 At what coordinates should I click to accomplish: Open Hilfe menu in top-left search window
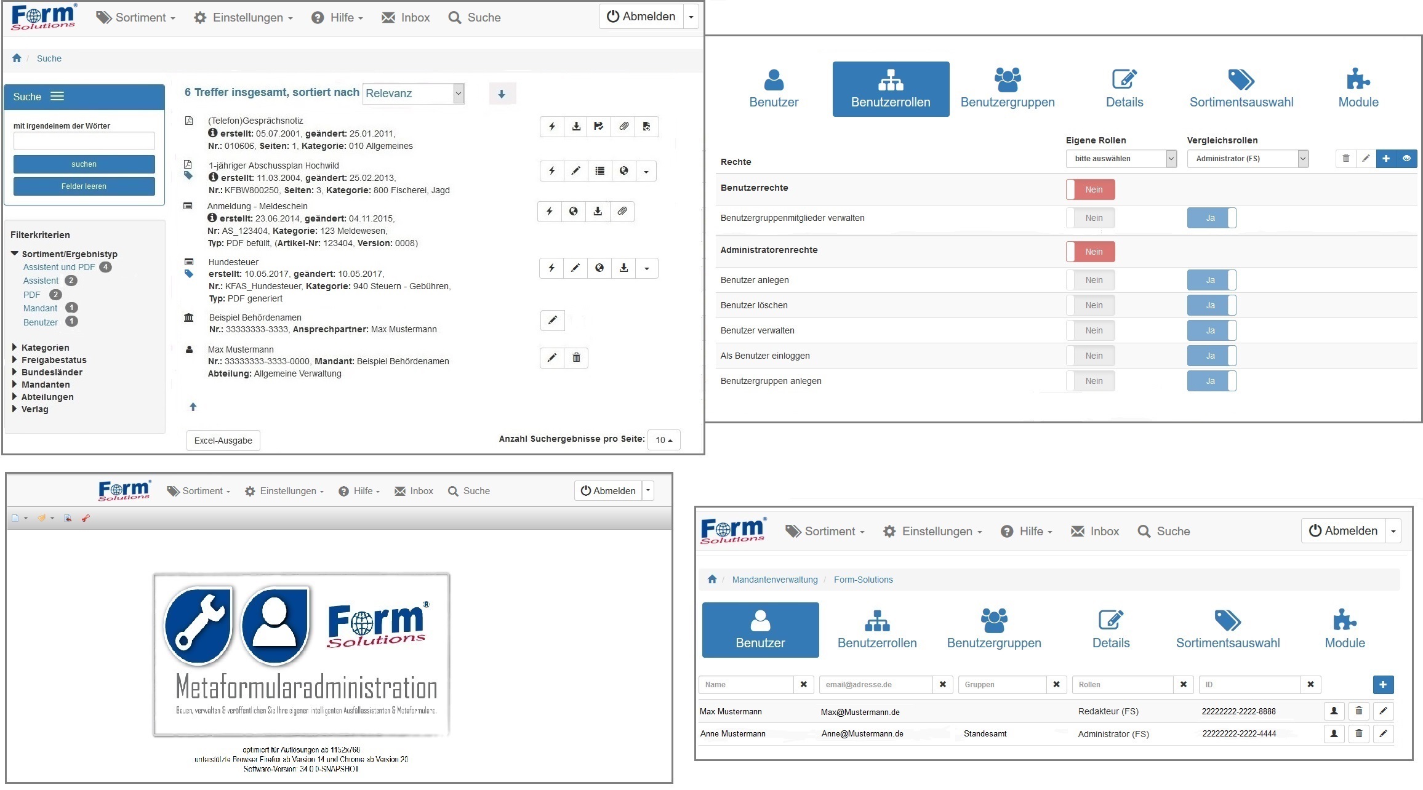[x=337, y=18]
